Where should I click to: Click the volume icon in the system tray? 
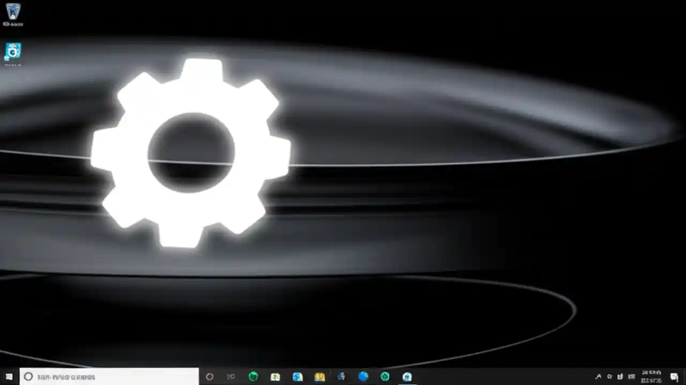[631, 377]
